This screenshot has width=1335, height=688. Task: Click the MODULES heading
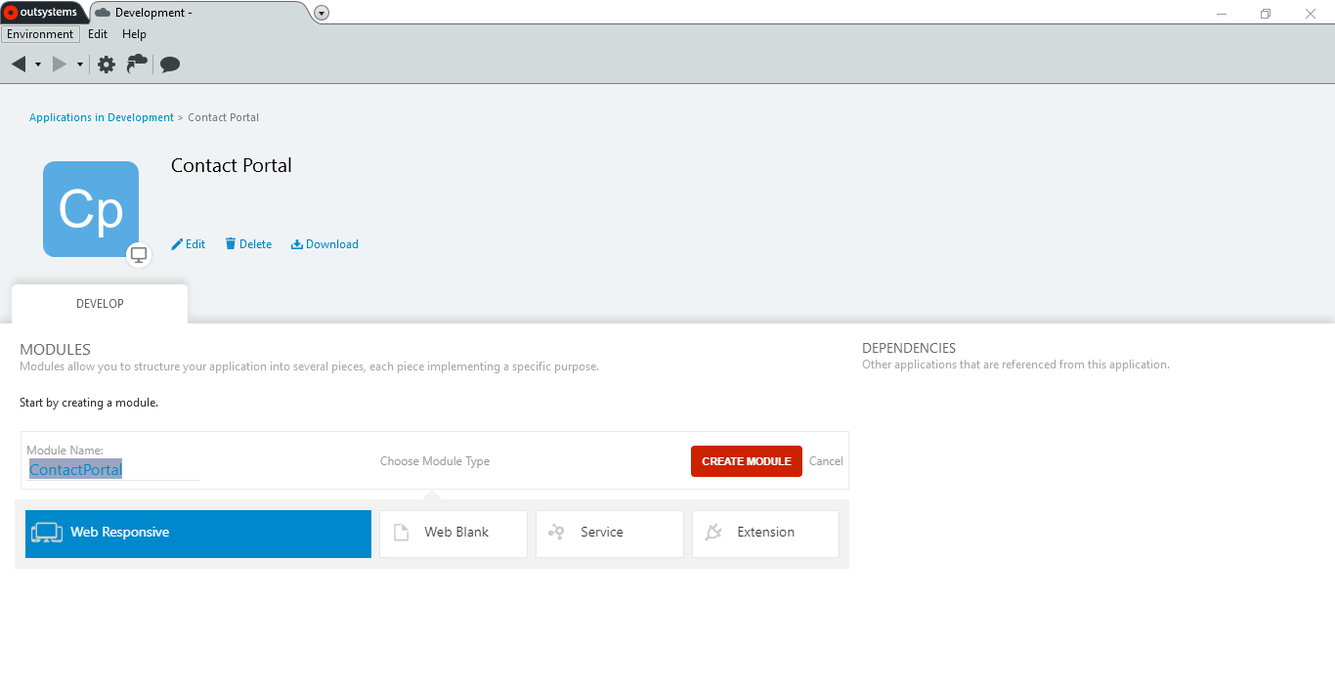pos(55,350)
